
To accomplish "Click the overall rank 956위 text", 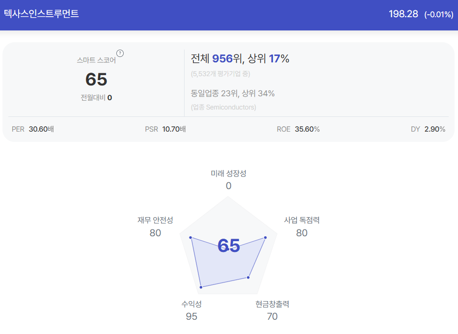I will 227,58.
